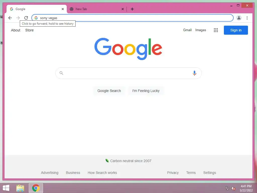Click inside the Google search box
The image size is (257, 193).
(128, 73)
